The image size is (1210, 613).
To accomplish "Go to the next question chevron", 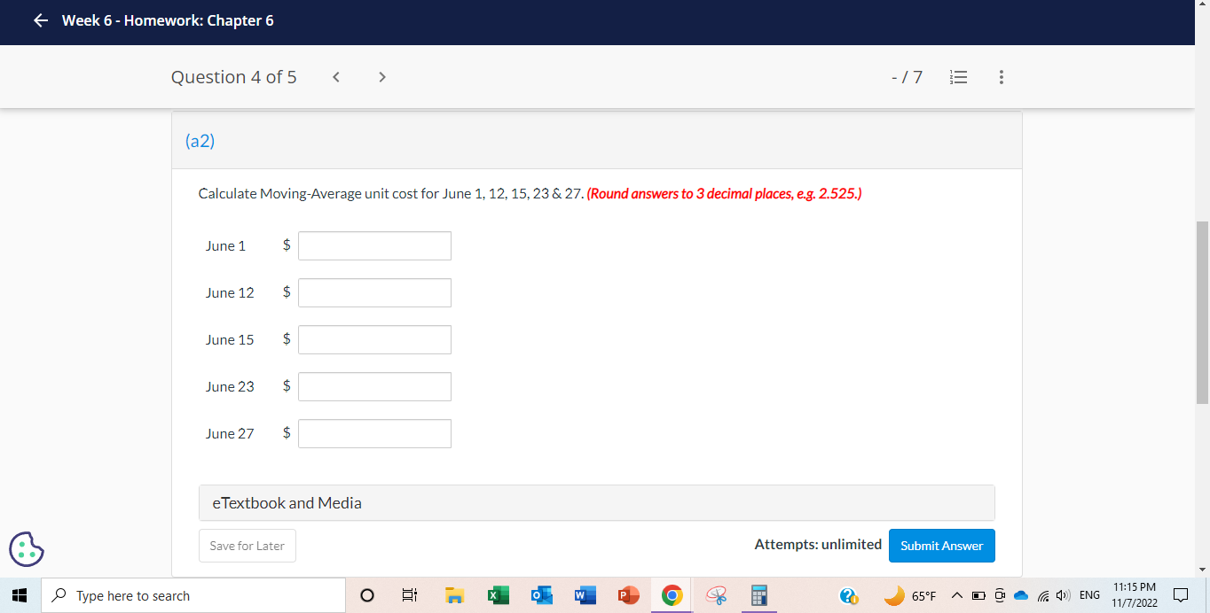I will pyautogui.click(x=381, y=77).
